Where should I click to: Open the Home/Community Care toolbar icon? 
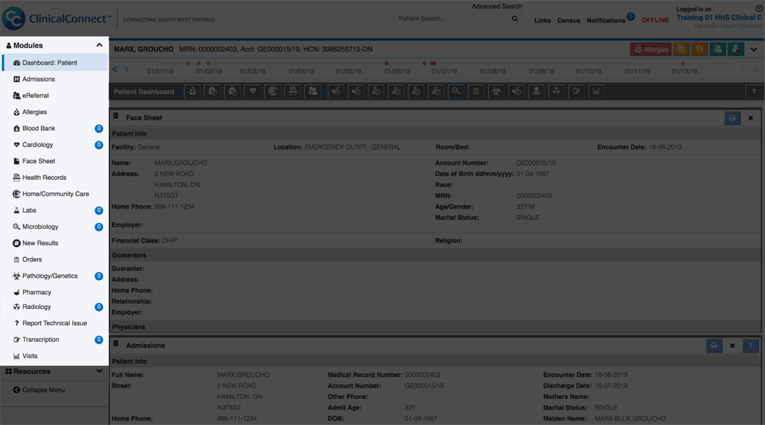coord(272,91)
